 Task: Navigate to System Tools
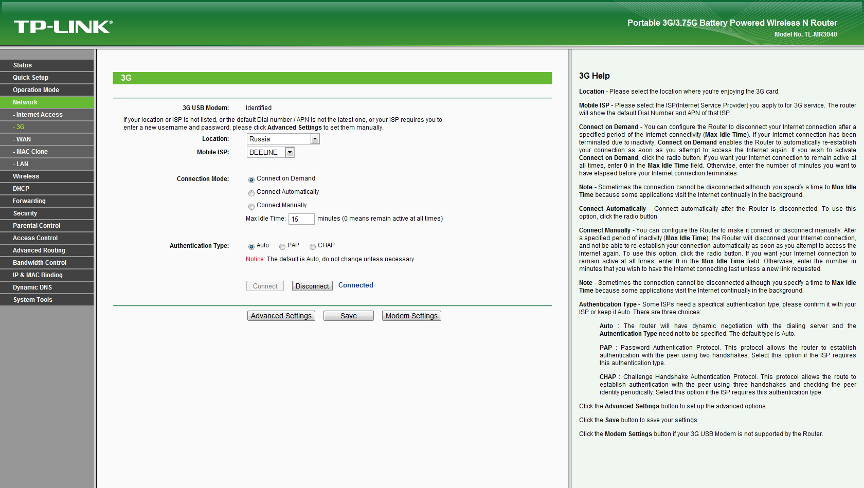[x=47, y=300]
